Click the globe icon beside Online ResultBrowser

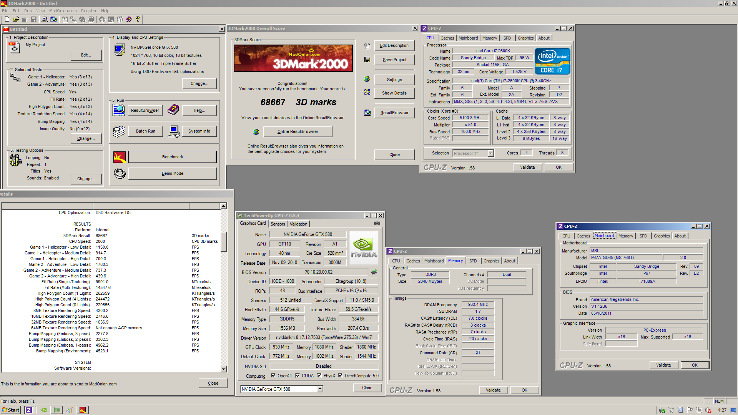256,132
